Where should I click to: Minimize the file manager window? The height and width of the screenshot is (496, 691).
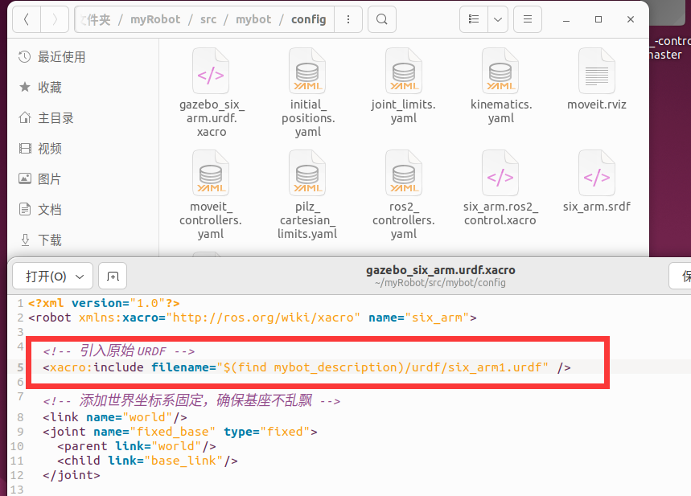point(566,19)
